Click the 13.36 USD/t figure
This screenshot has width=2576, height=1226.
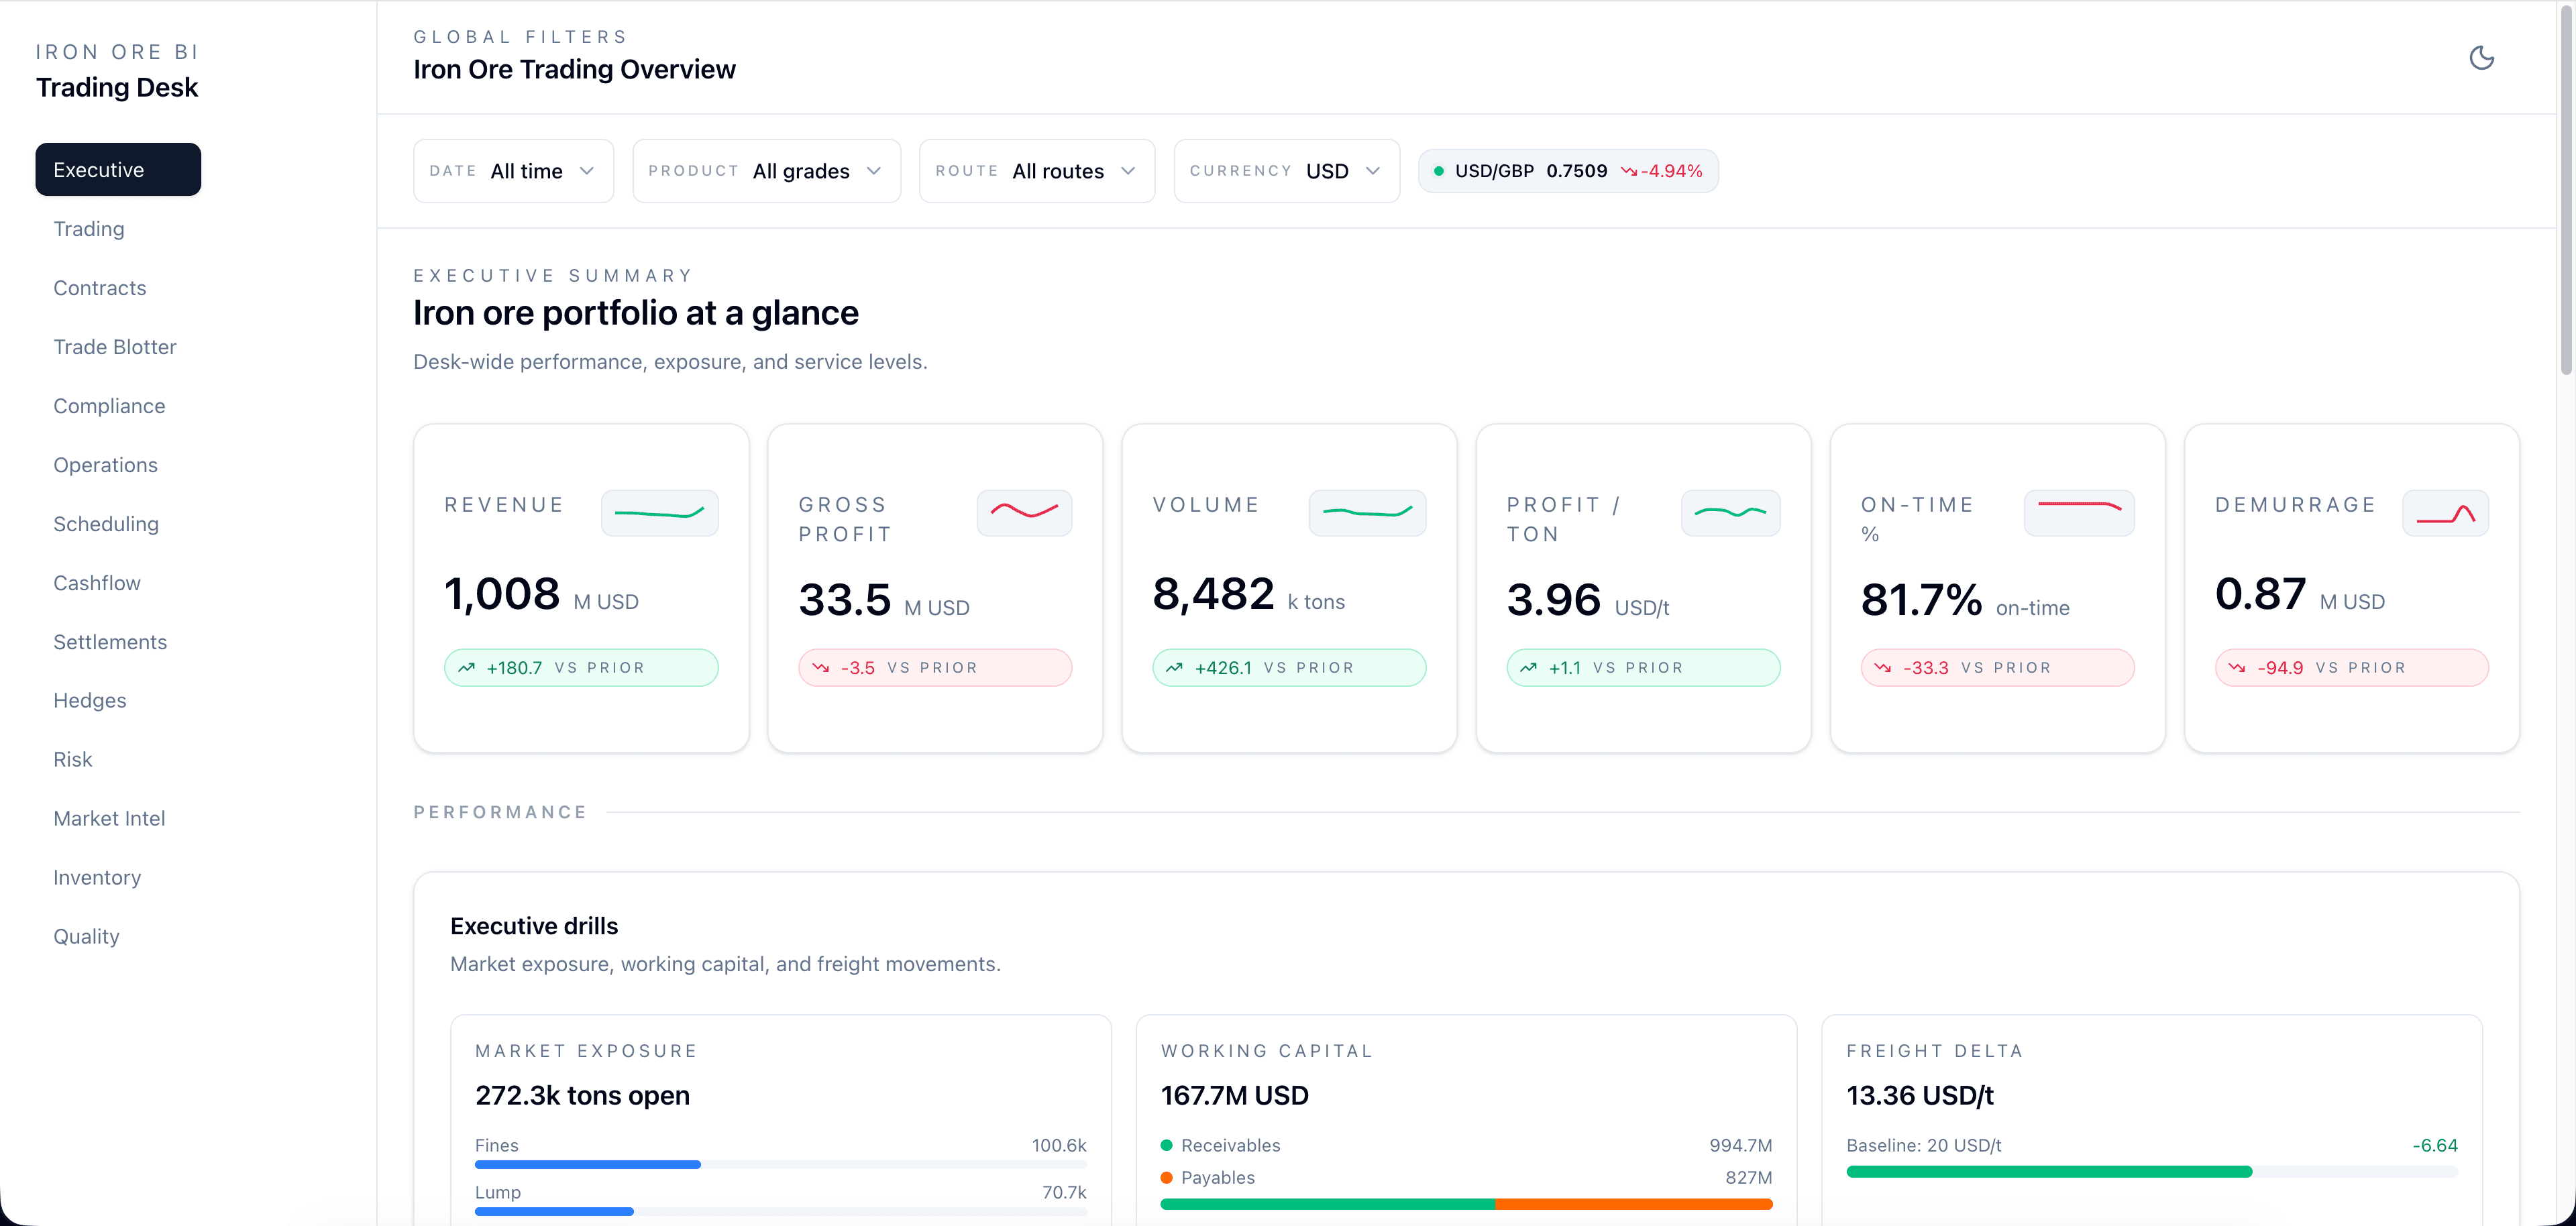pyautogui.click(x=1919, y=1096)
